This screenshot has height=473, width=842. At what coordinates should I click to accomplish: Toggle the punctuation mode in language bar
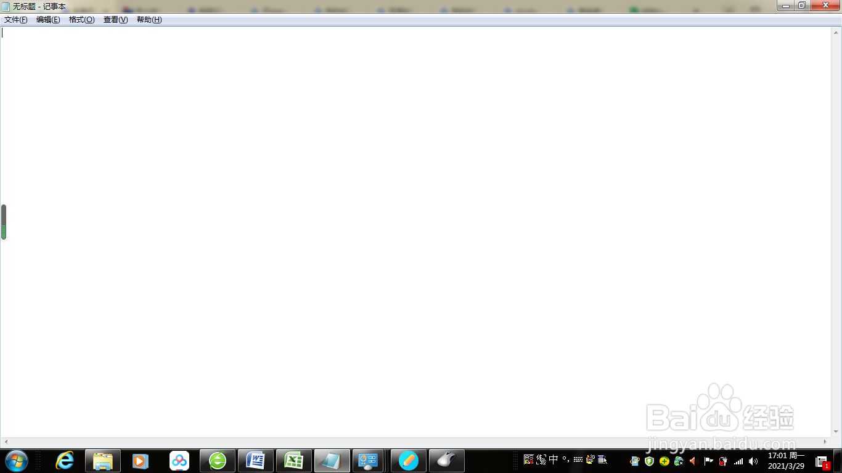pos(566,460)
